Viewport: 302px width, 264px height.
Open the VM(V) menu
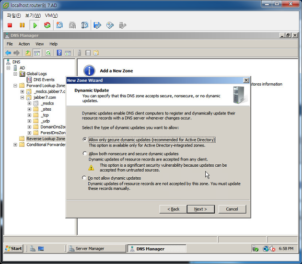[x=51, y=15]
